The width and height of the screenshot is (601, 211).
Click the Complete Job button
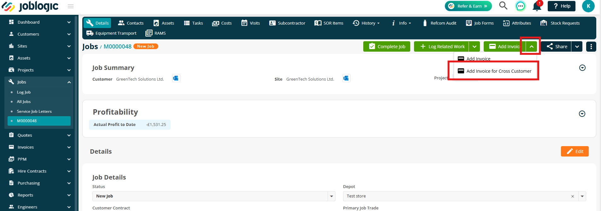387,47
